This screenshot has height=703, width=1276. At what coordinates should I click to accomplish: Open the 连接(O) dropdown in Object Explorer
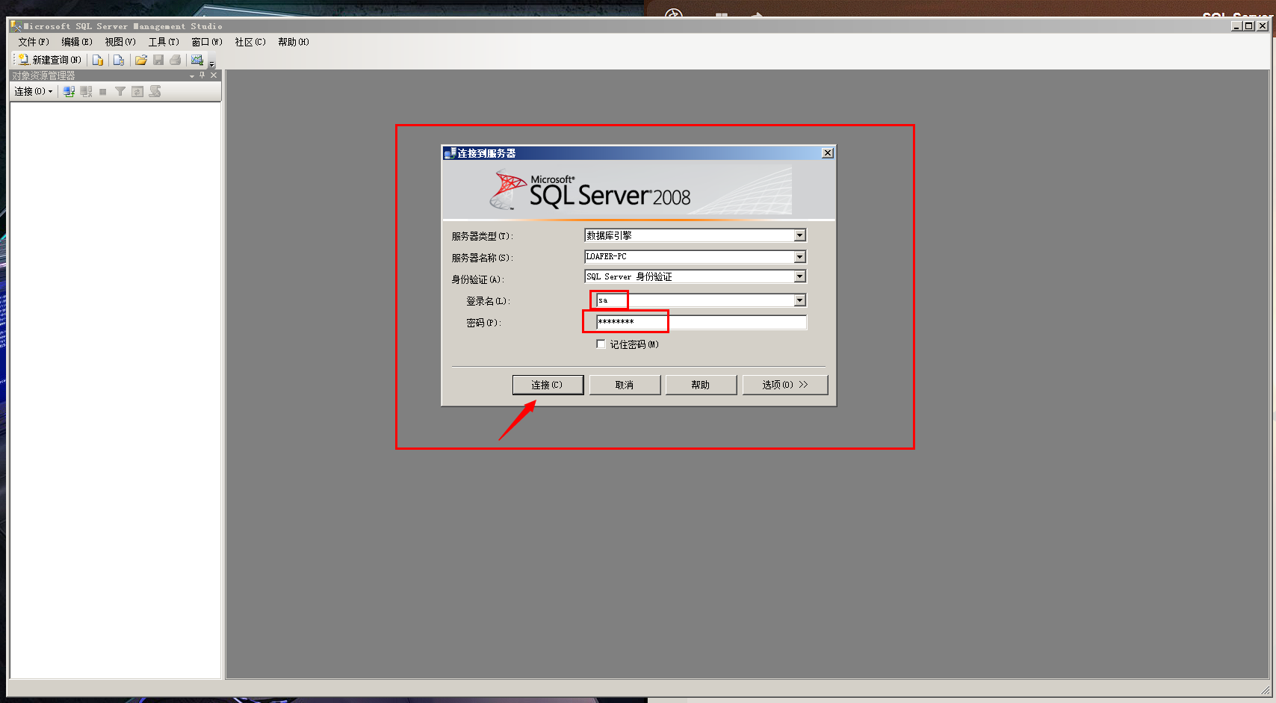[x=34, y=91]
